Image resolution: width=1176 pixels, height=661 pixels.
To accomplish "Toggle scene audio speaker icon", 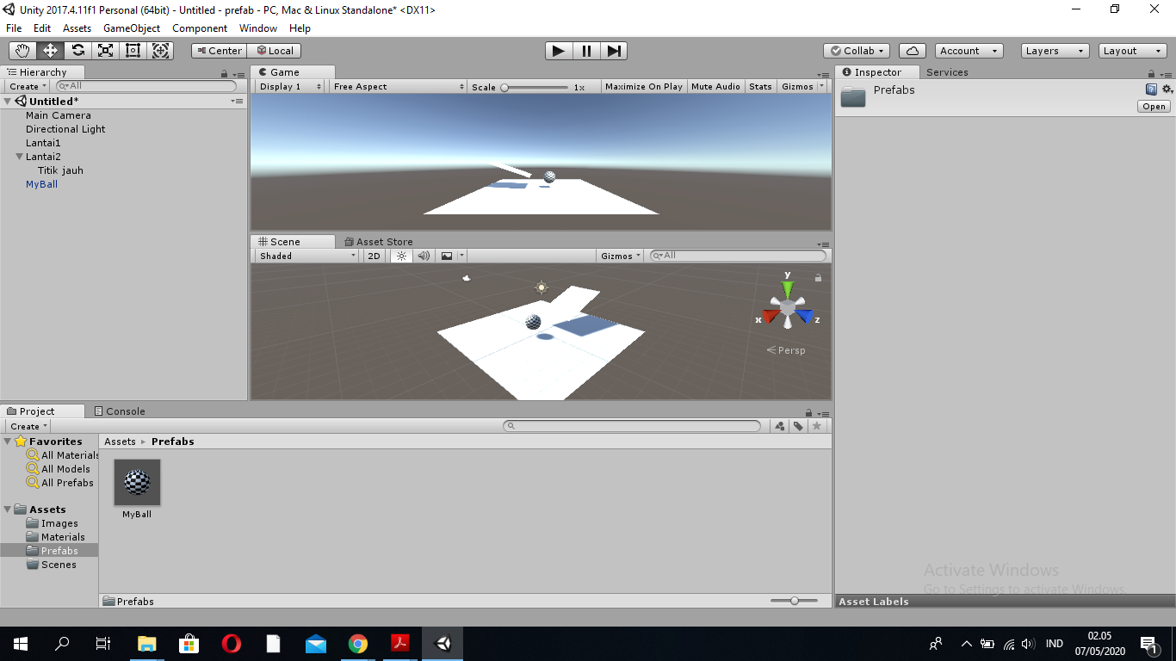I will tap(424, 256).
